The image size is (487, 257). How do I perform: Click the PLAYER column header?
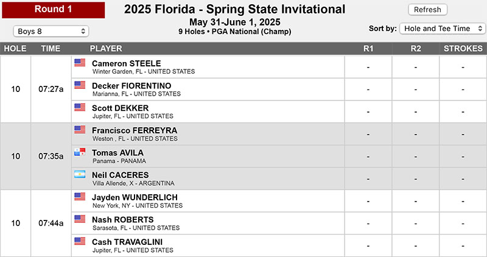(106, 49)
